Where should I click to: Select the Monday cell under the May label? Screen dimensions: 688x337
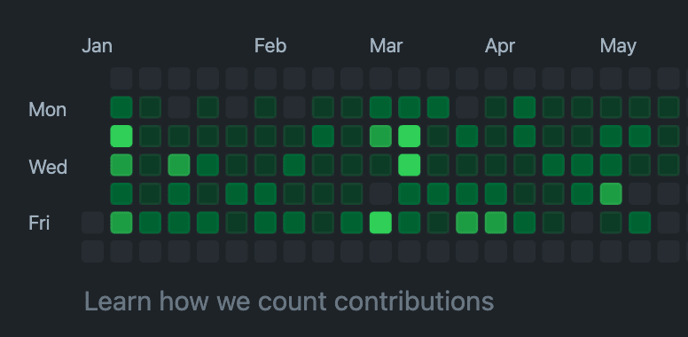click(x=611, y=107)
